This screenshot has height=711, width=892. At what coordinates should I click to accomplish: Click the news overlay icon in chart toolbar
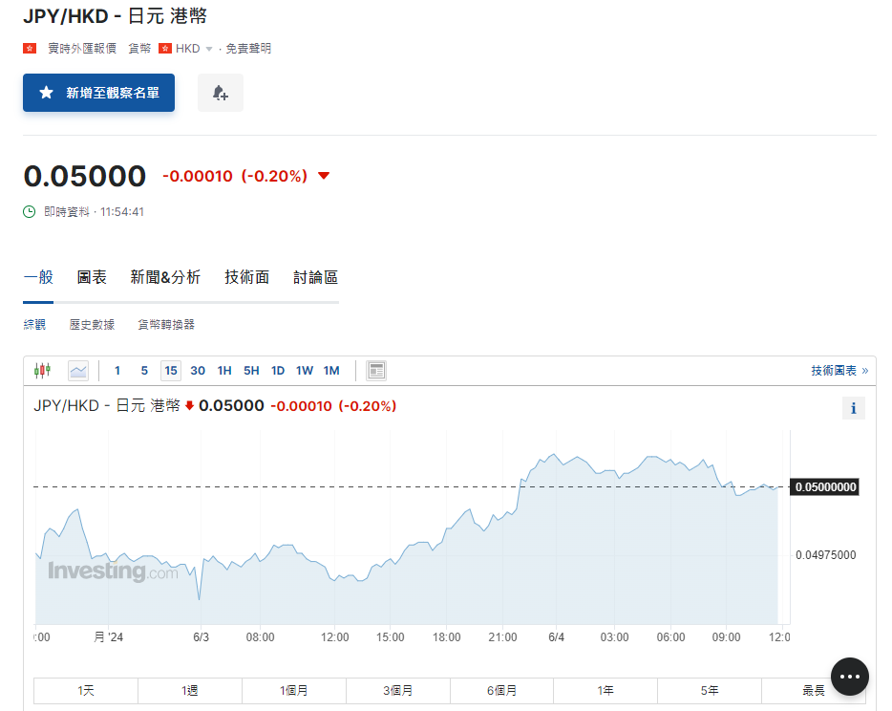pos(376,370)
